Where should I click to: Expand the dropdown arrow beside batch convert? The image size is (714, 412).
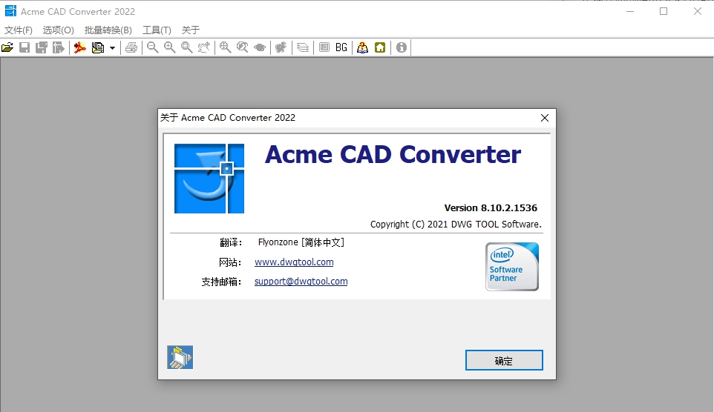click(x=112, y=47)
